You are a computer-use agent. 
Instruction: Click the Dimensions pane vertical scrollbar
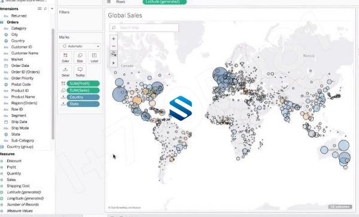(x=53, y=84)
